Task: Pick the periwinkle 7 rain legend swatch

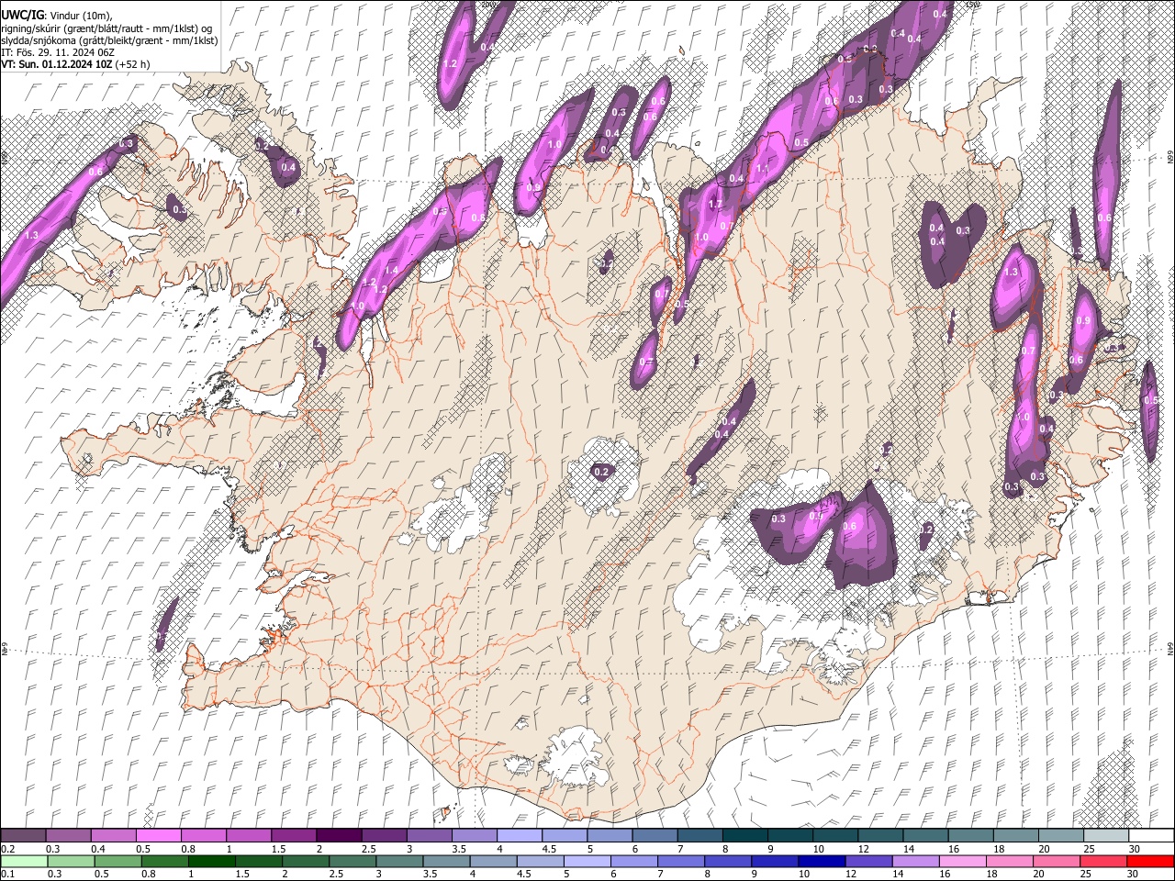Action: click(x=682, y=861)
